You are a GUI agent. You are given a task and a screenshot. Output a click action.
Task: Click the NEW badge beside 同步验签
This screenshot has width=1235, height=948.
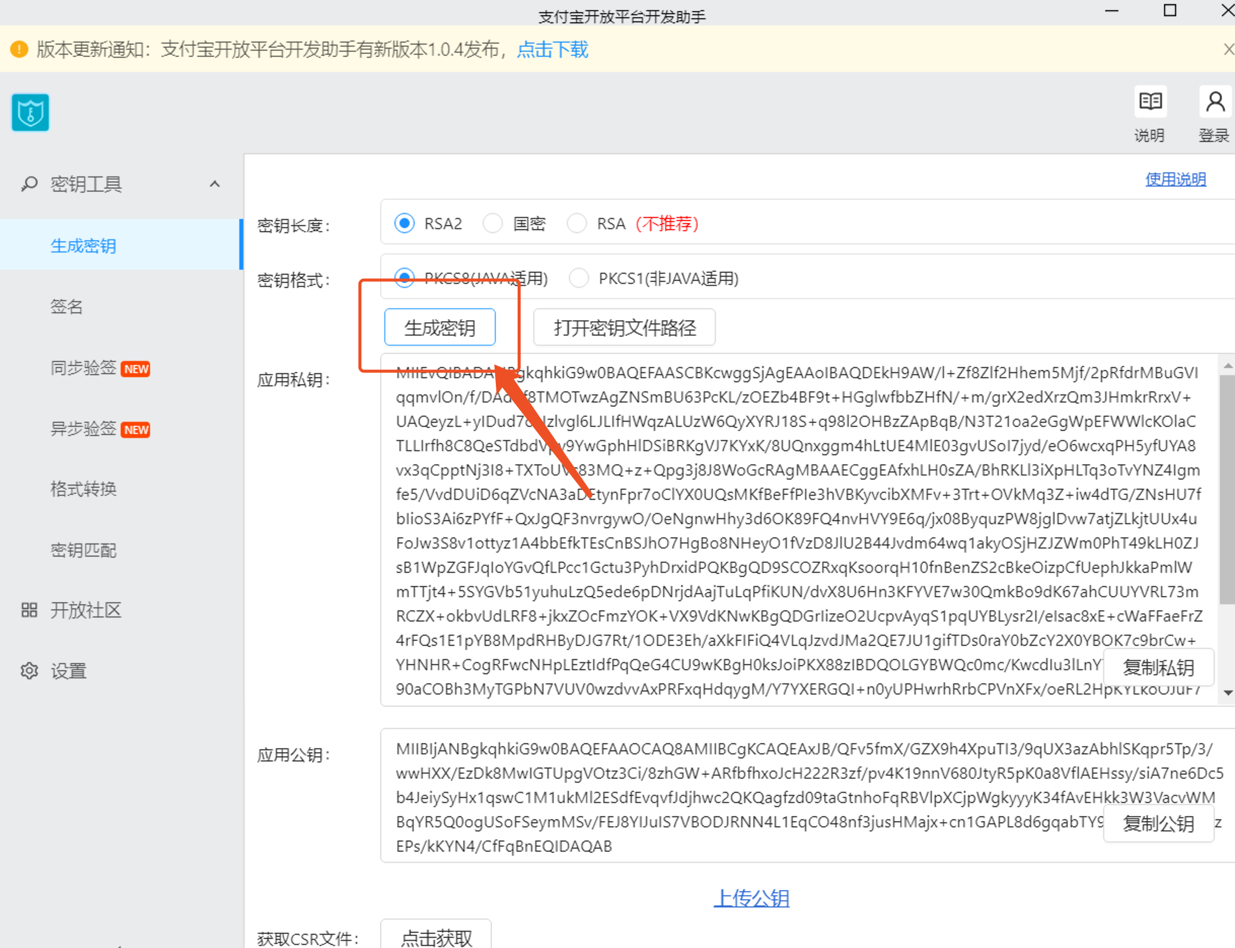136,369
